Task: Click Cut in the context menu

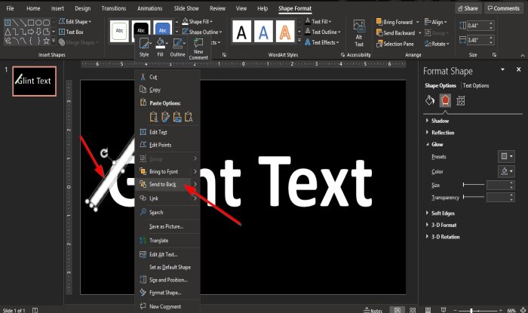Action: click(155, 75)
